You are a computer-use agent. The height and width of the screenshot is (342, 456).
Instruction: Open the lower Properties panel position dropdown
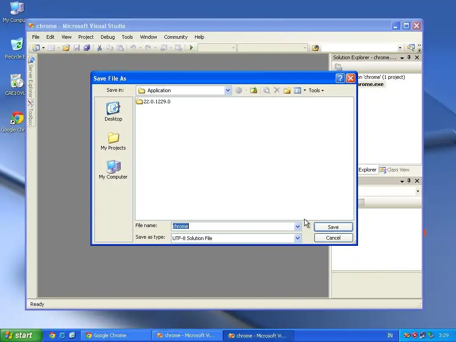pyautogui.click(x=402, y=181)
